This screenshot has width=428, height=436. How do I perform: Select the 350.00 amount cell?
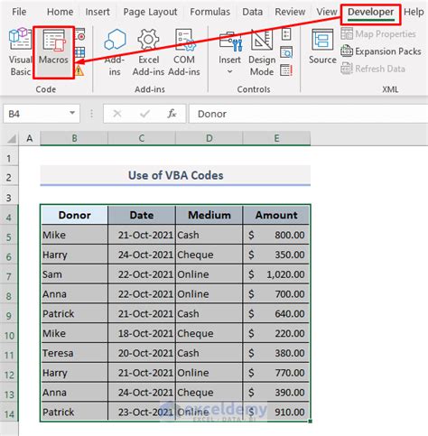point(276,255)
